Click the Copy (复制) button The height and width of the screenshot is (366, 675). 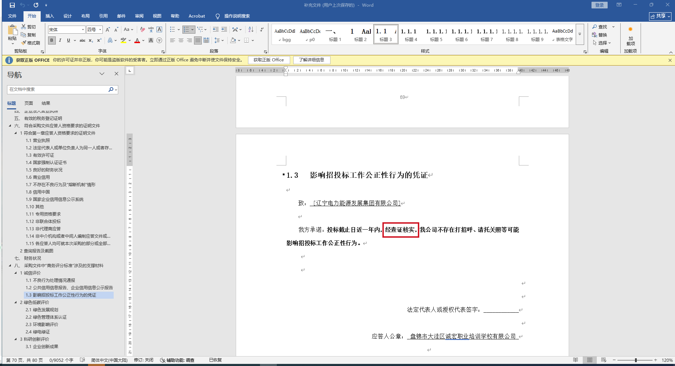[x=28, y=35]
